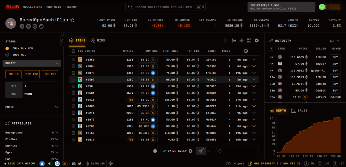This screenshot has height=167, width=346.
Task: Switch to the Bids tab
Action: coord(98,41)
